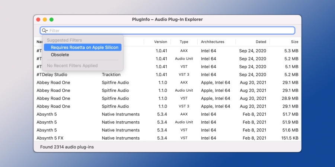
Task: Sort by the Architectures column header
Action: tap(213, 42)
